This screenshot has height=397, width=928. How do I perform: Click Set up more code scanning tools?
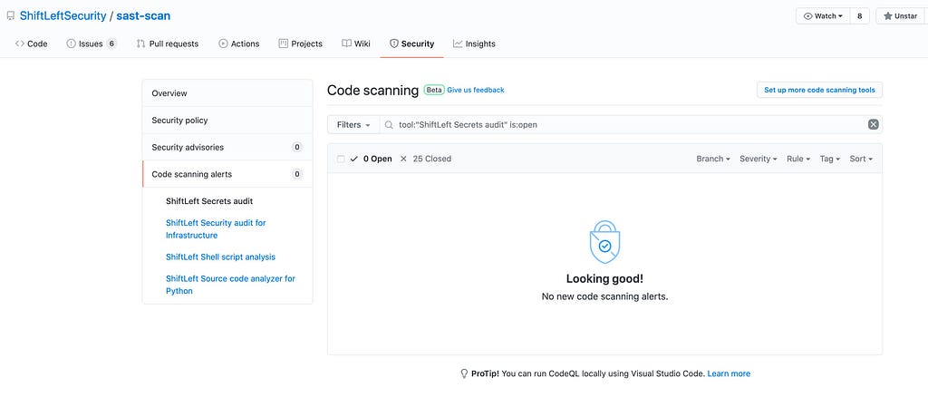(x=819, y=90)
